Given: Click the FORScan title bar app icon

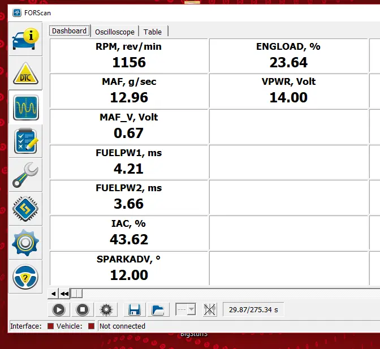Looking at the screenshot, I should click(x=17, y=12).
